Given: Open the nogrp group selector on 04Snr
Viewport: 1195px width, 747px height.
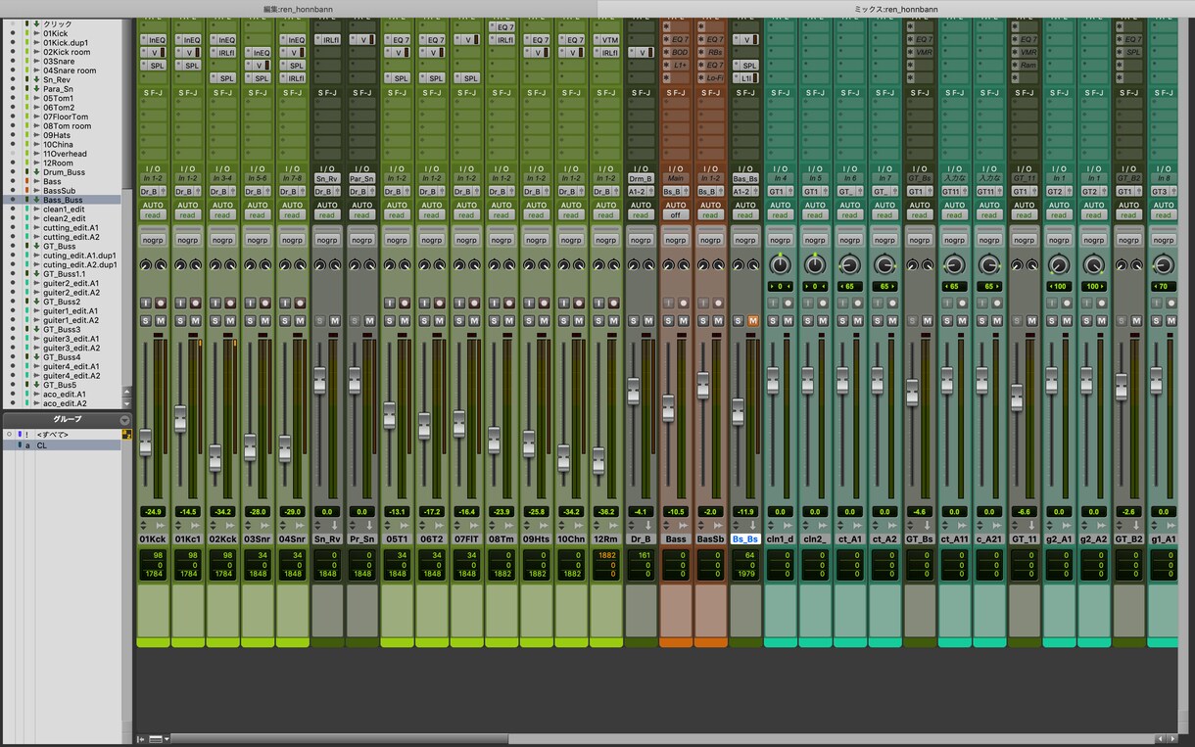Looking at the screenshot, I should coord(292,240).
